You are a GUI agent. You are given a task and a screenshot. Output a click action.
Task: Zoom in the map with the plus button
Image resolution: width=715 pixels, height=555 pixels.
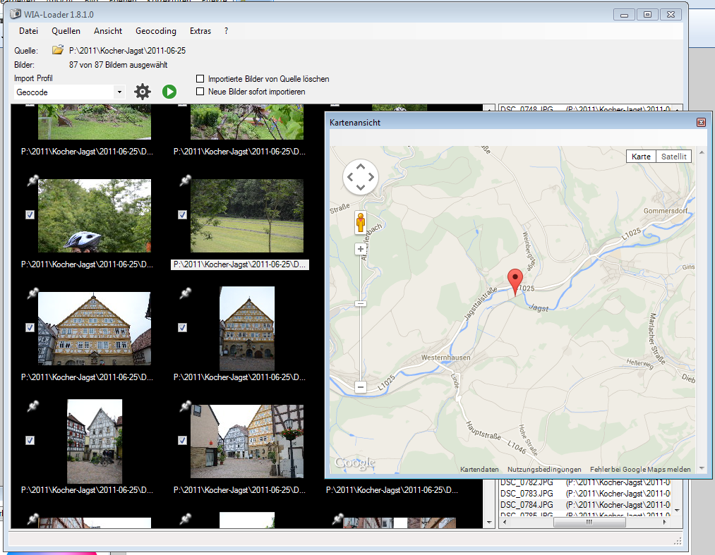pos(360,249)
